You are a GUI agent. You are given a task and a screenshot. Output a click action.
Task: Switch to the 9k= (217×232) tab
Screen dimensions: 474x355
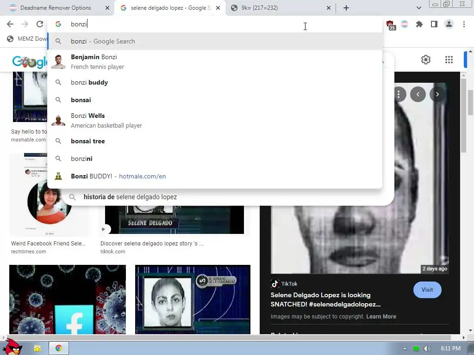(259, 8)
